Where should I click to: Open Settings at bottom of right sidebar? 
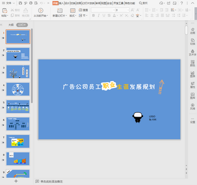[x=193, y=121]
